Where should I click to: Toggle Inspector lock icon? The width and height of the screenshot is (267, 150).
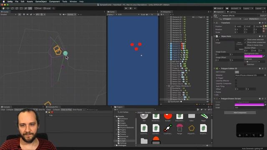click(x=263, y=12)
